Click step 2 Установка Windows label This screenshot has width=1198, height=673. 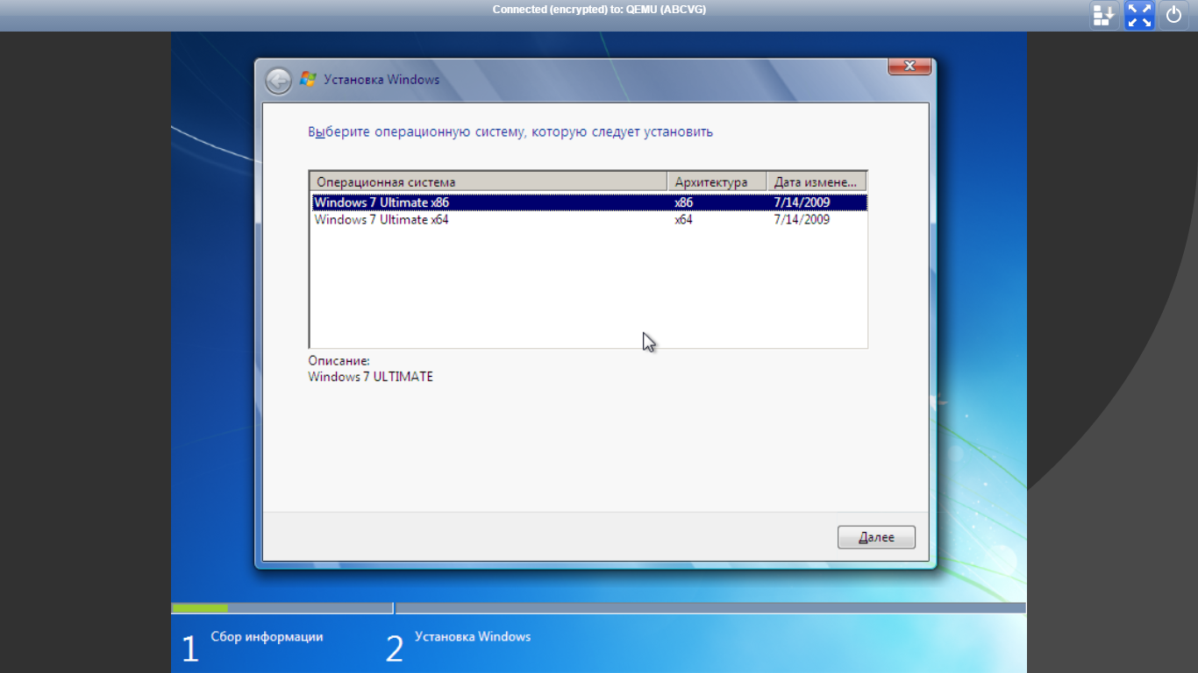[x=473, y=637]
